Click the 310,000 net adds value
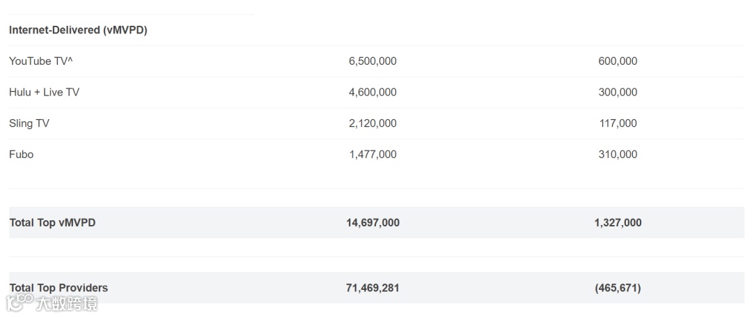Screen dimensions: 752x317 coord(618,154)
